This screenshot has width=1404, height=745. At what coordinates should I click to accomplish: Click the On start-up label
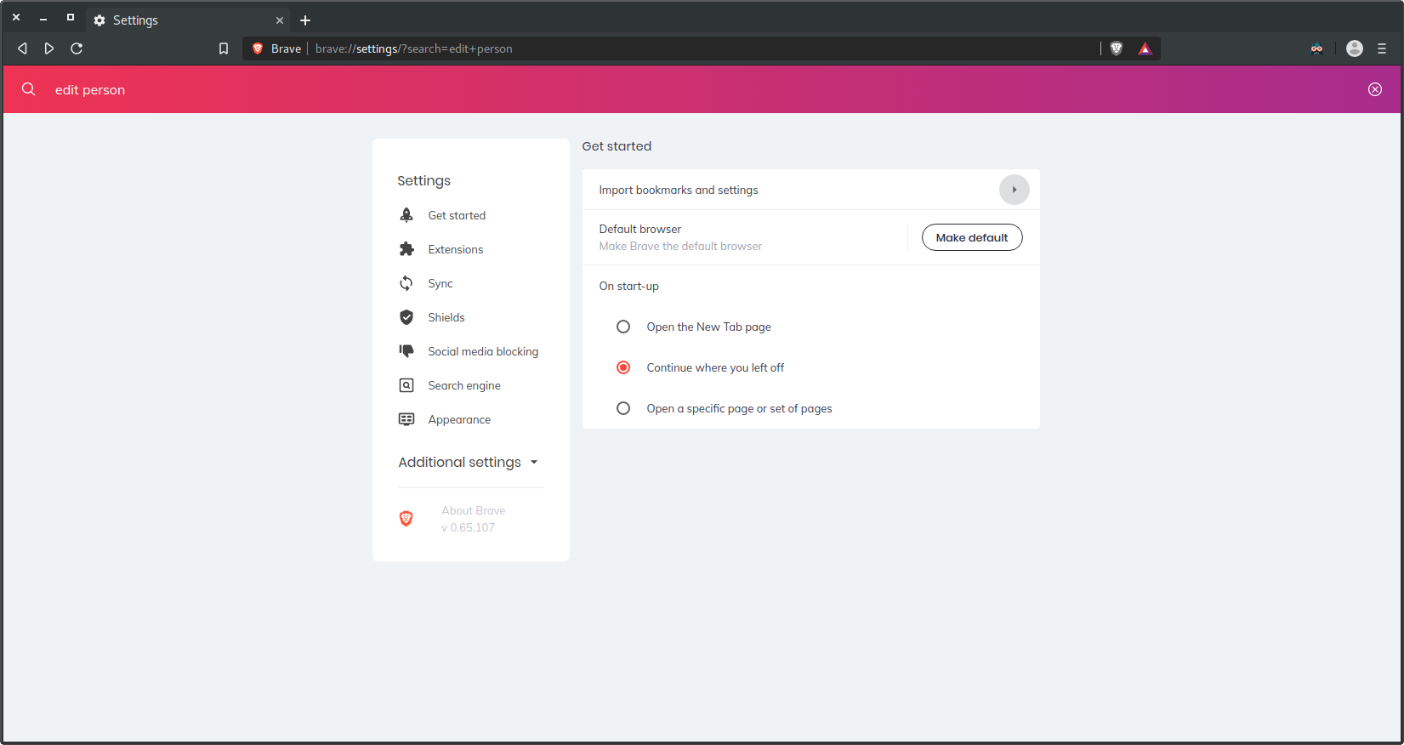(x=629, y=286)
